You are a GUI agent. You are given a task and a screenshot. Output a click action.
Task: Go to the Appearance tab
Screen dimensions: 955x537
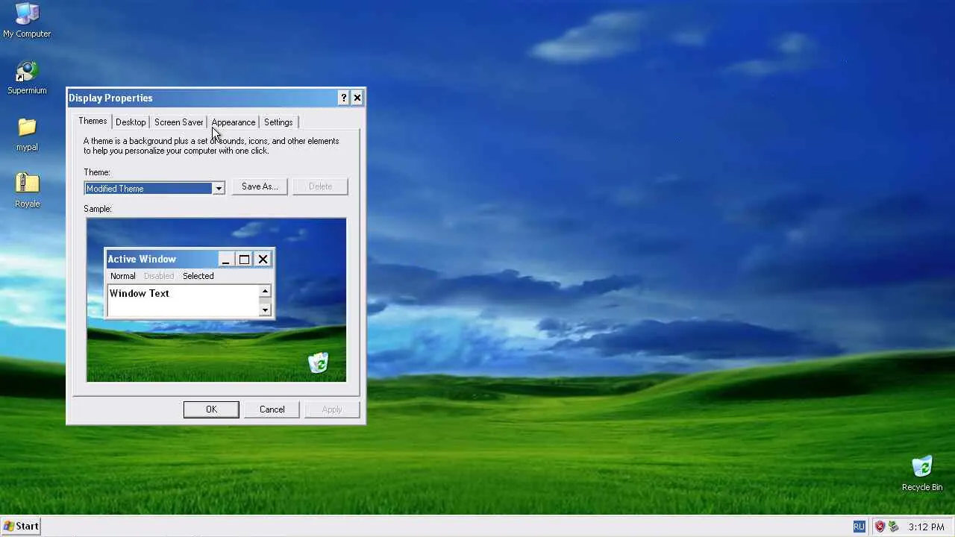click(234, 122)
